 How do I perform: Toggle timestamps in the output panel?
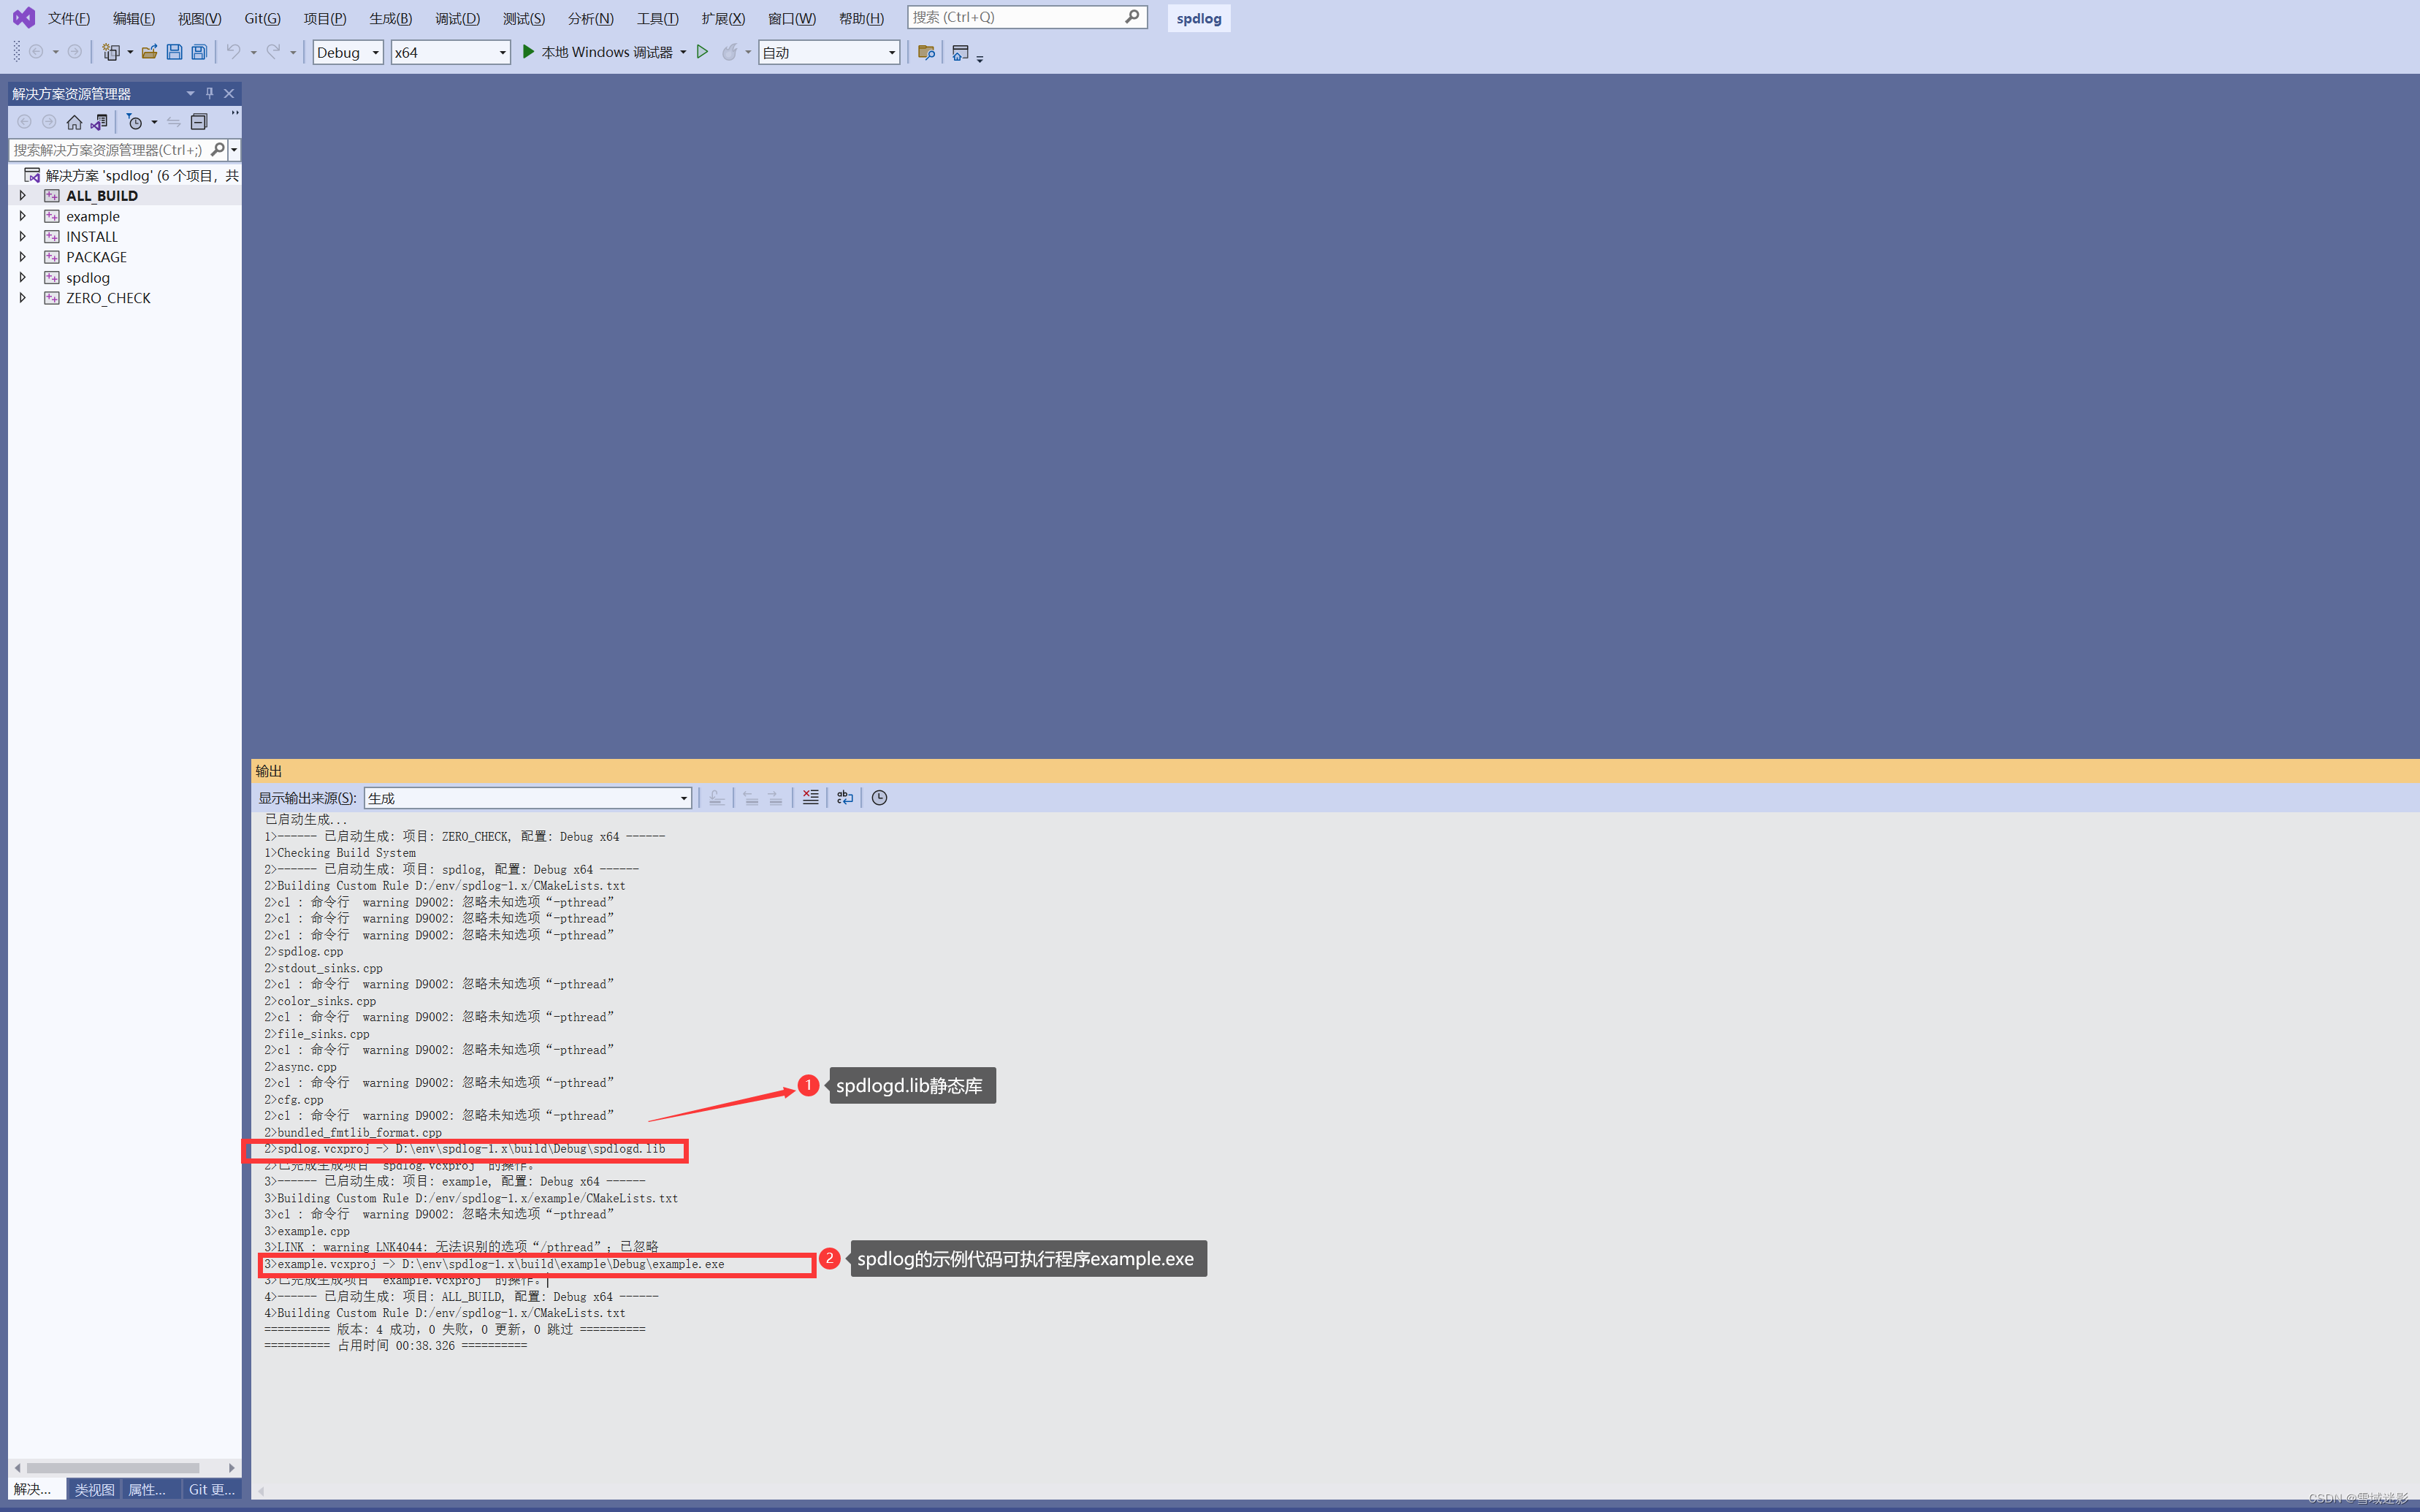(x=878, y=797)
